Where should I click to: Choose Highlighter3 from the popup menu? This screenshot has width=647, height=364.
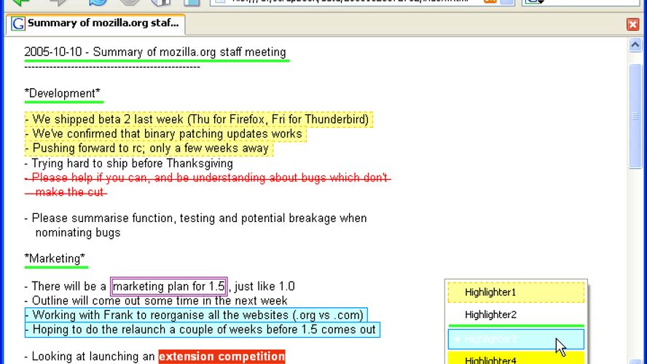pos(516,339)
